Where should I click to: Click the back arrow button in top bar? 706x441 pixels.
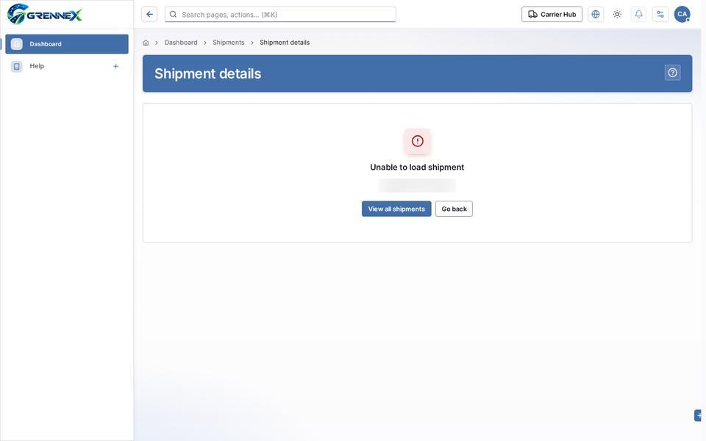[x=149, y=15]
